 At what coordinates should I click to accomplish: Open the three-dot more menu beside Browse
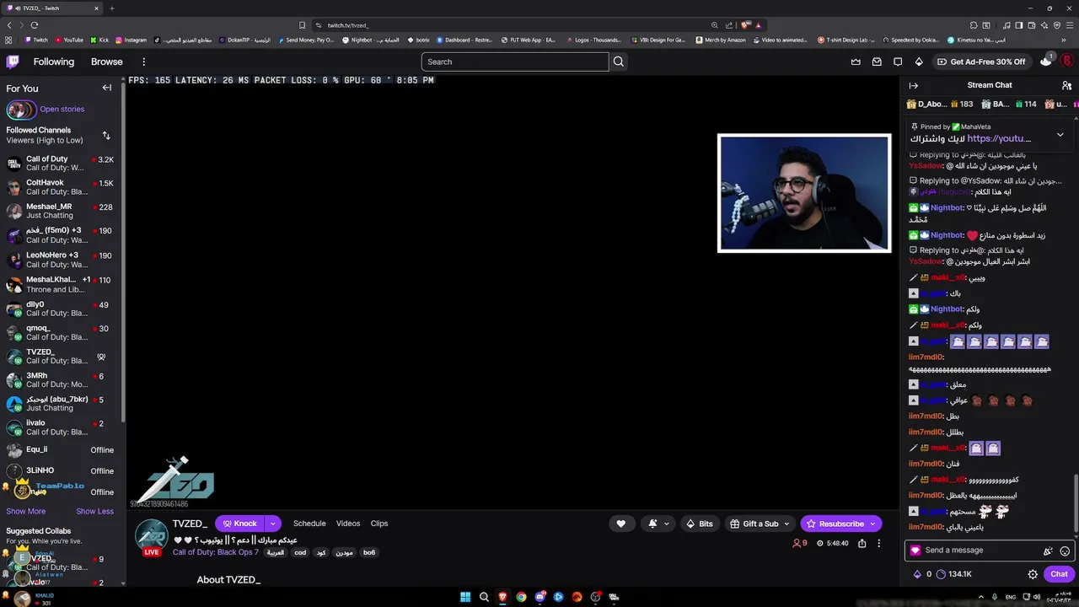tap(143, 62)
